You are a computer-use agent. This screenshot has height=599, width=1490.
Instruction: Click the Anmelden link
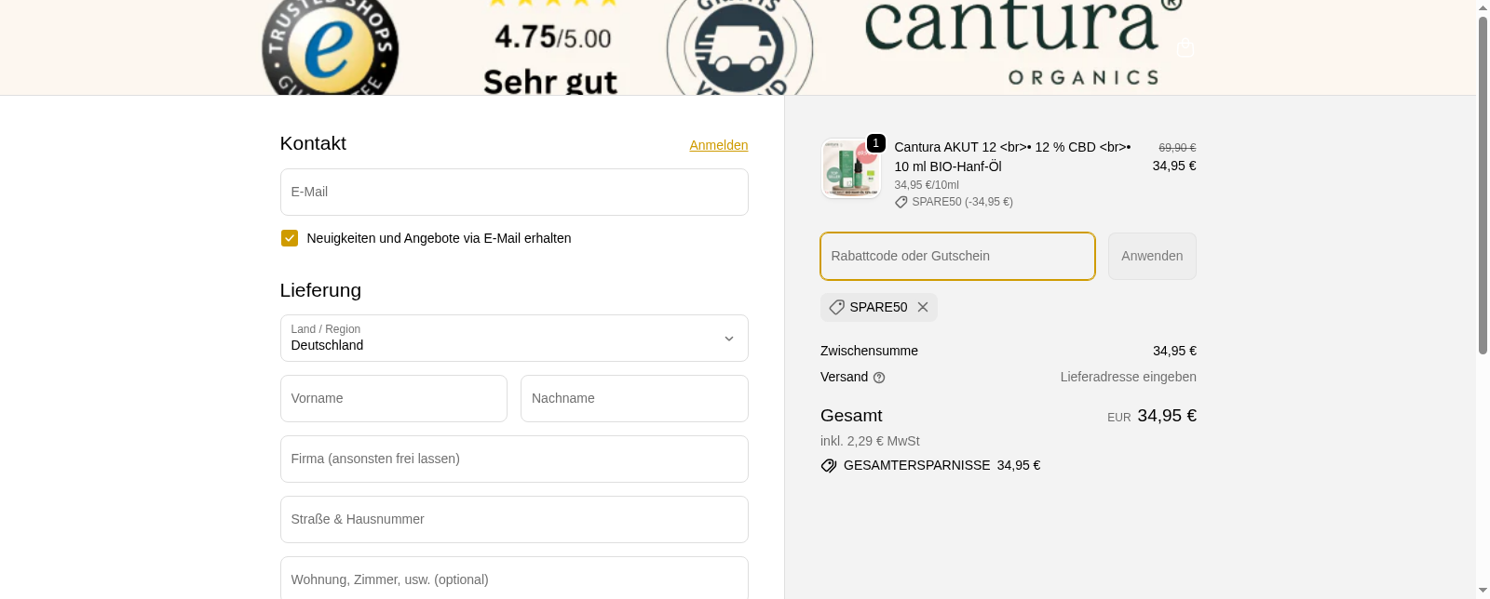tap(719, 145)
